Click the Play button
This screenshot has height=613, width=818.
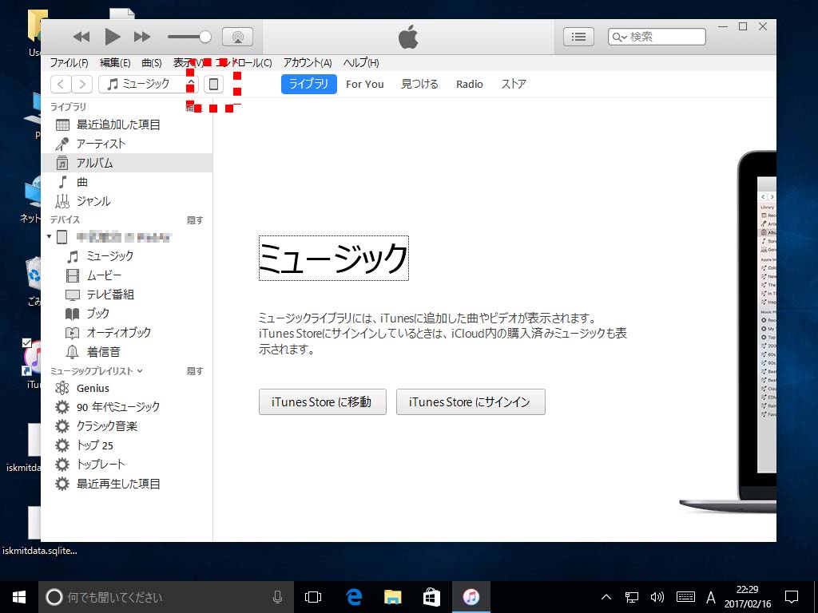(x=113, y=37)
